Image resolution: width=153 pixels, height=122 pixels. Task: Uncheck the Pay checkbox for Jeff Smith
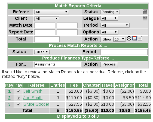click(x=19, y=91)
